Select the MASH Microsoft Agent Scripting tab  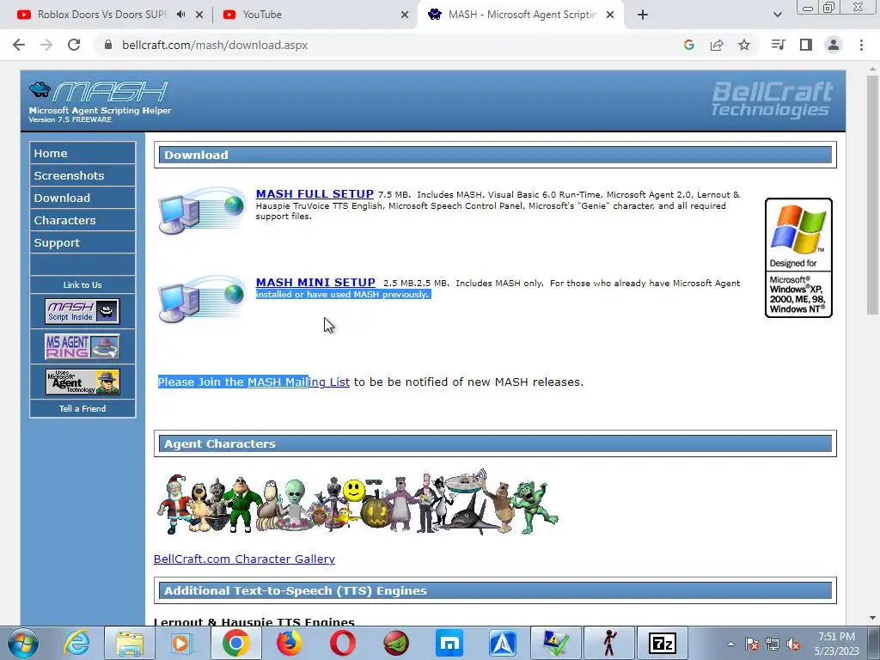(522, 15)
